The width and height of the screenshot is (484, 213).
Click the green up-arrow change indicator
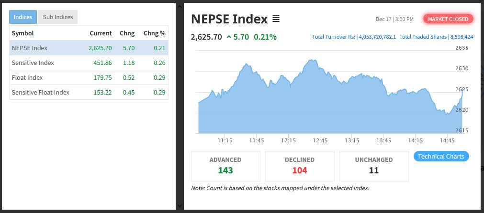229,37
